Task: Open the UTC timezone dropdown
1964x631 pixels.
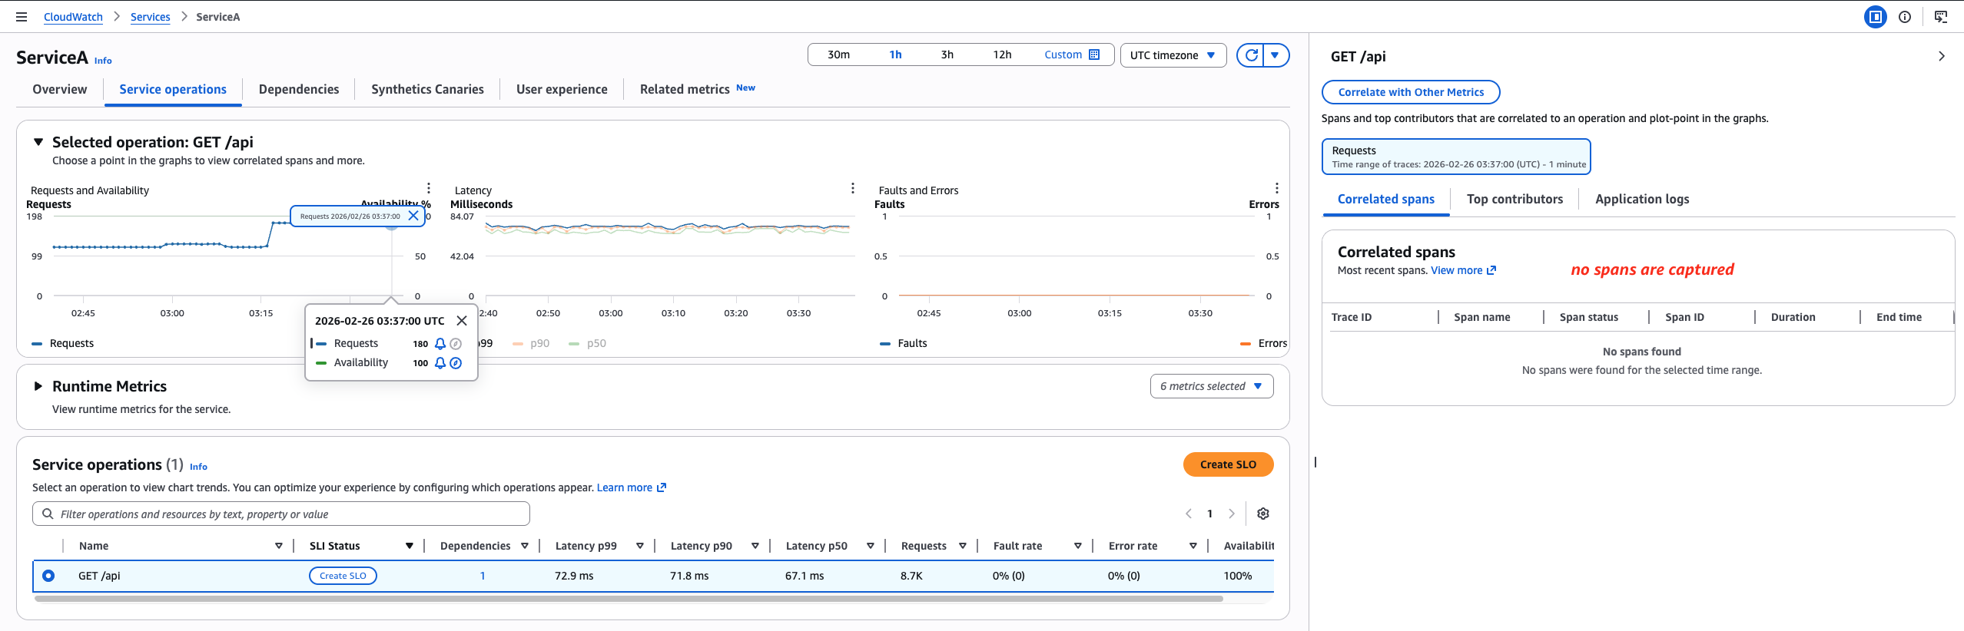Action: (x=1173, y=55)
